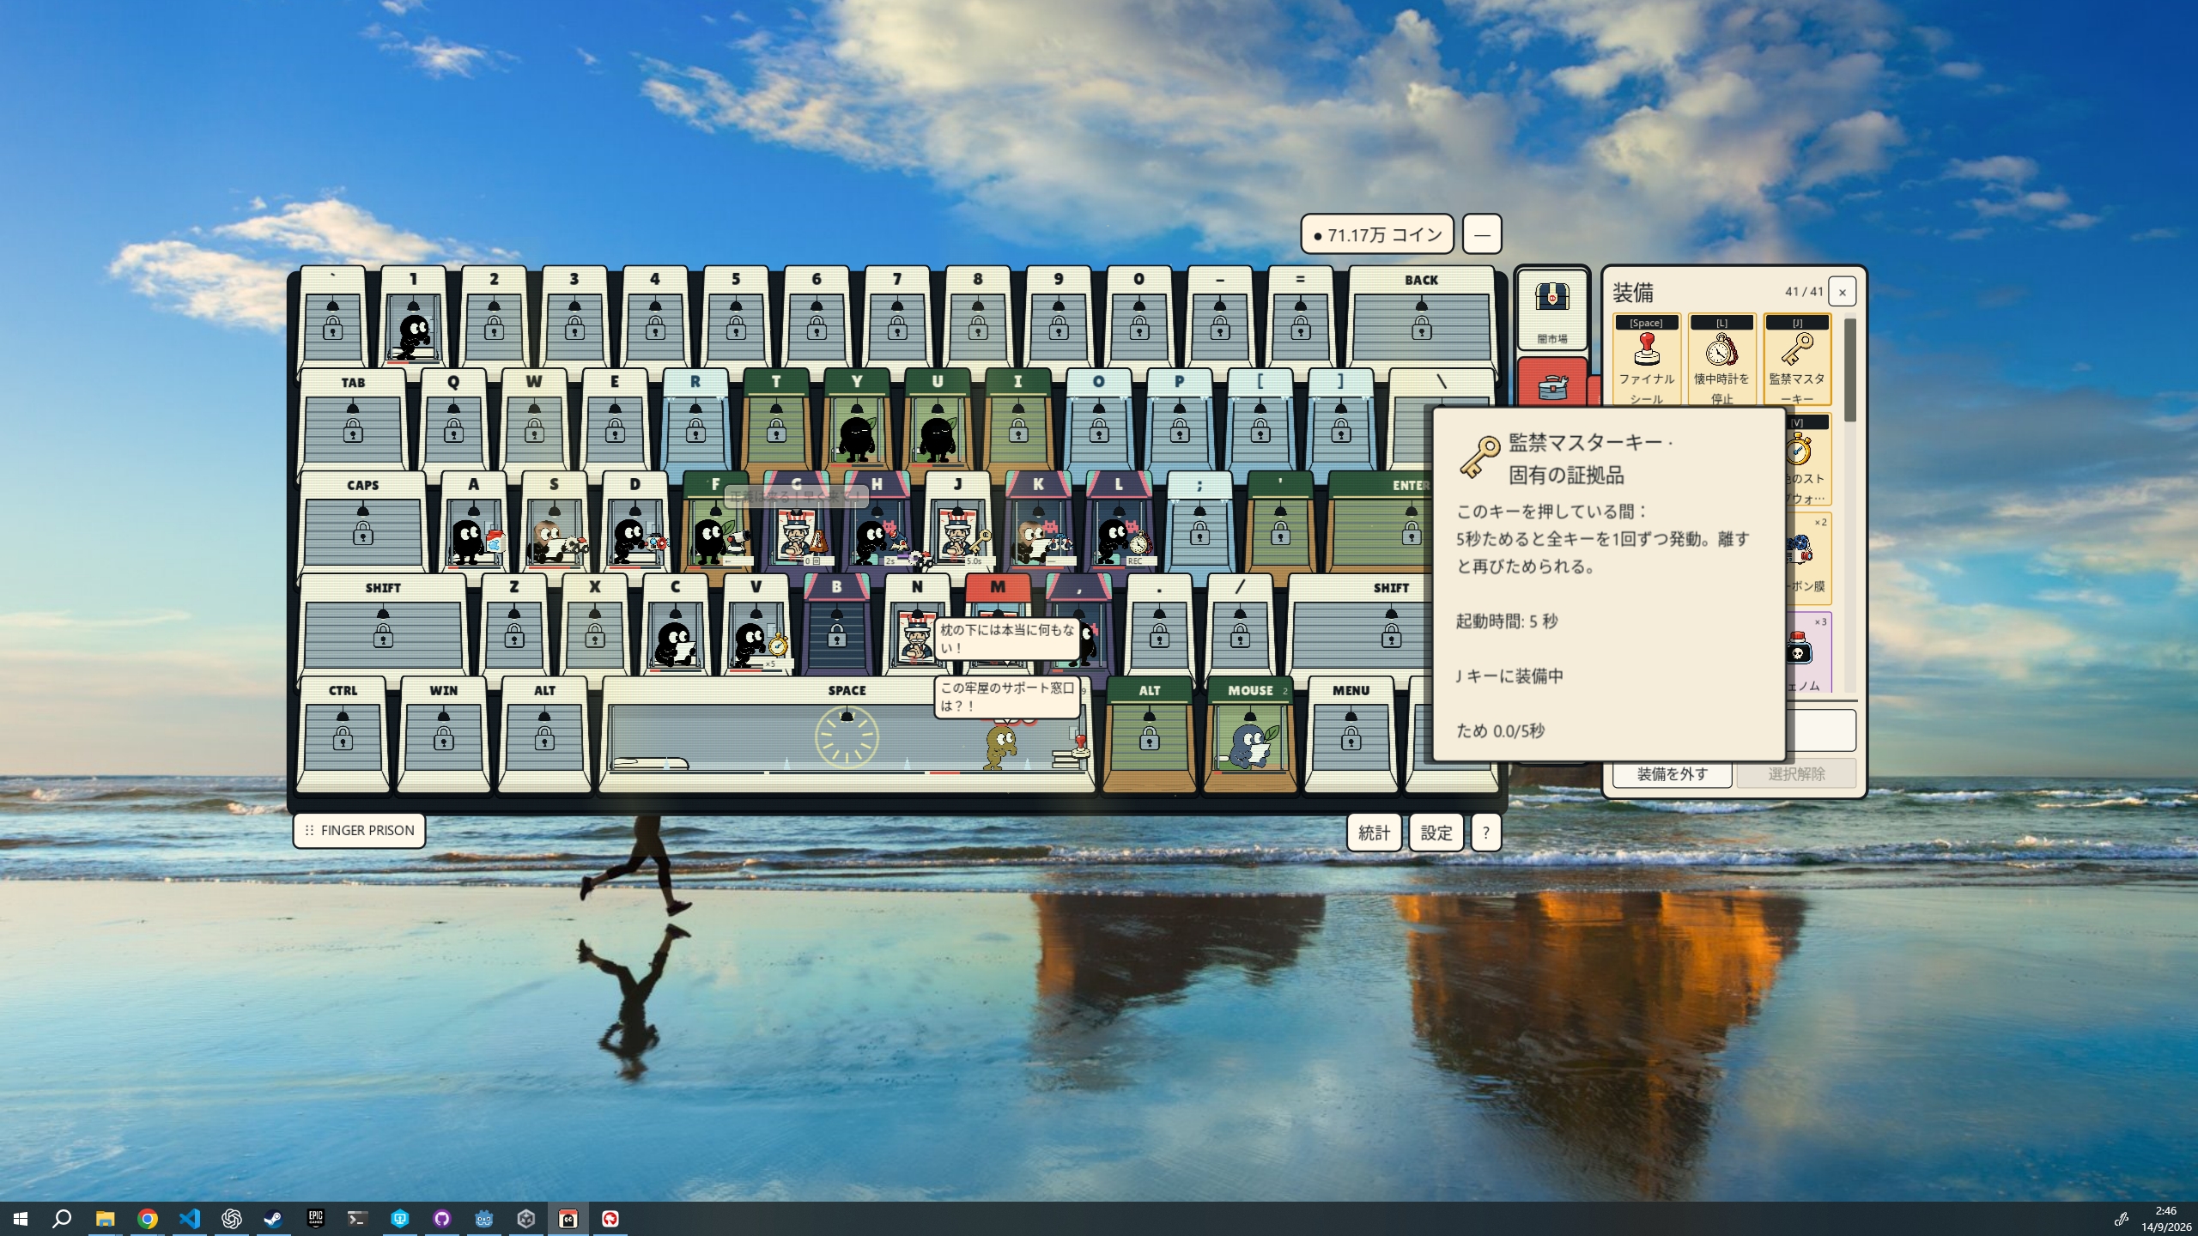This screenshot has width=2198, height=1236.
Task: Select the ファイナルシール stamp item
Action: click(1646, 359)
